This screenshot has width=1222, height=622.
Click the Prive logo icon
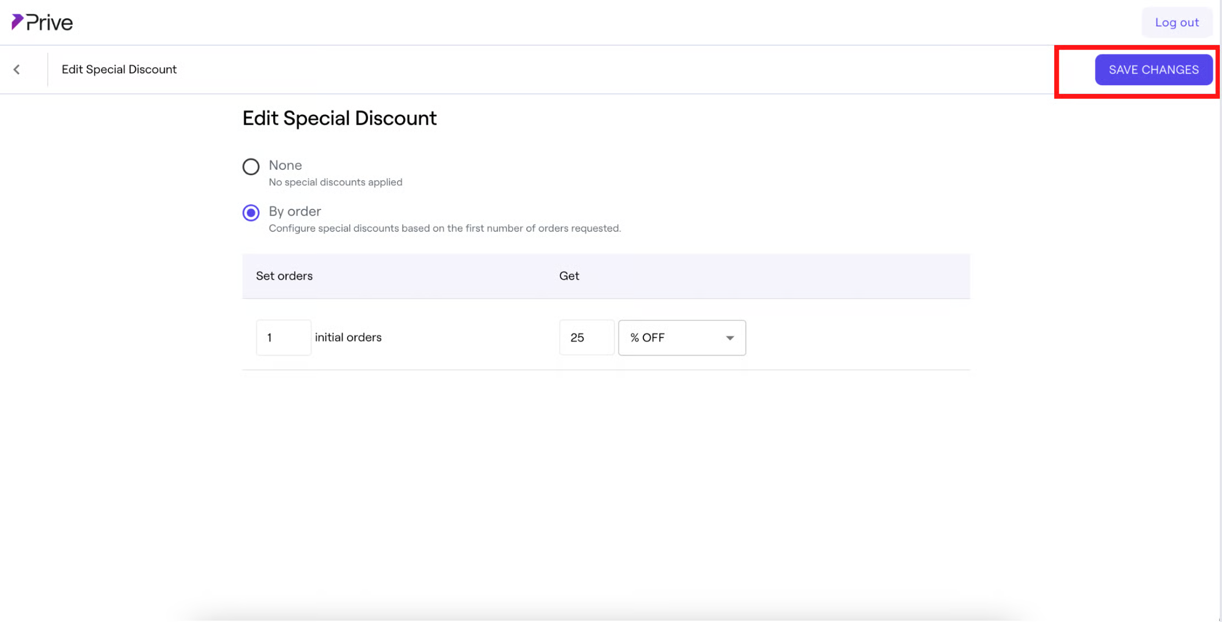pyautogui.click(x=17, y=22)
